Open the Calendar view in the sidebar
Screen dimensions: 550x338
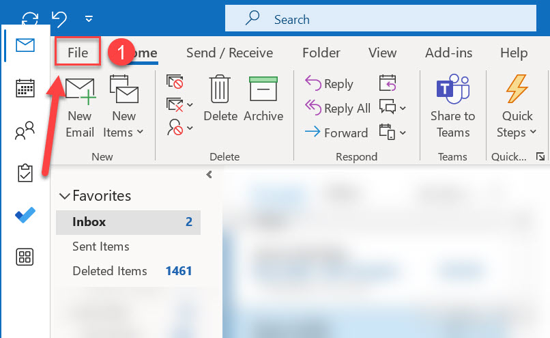pos(25,88)
